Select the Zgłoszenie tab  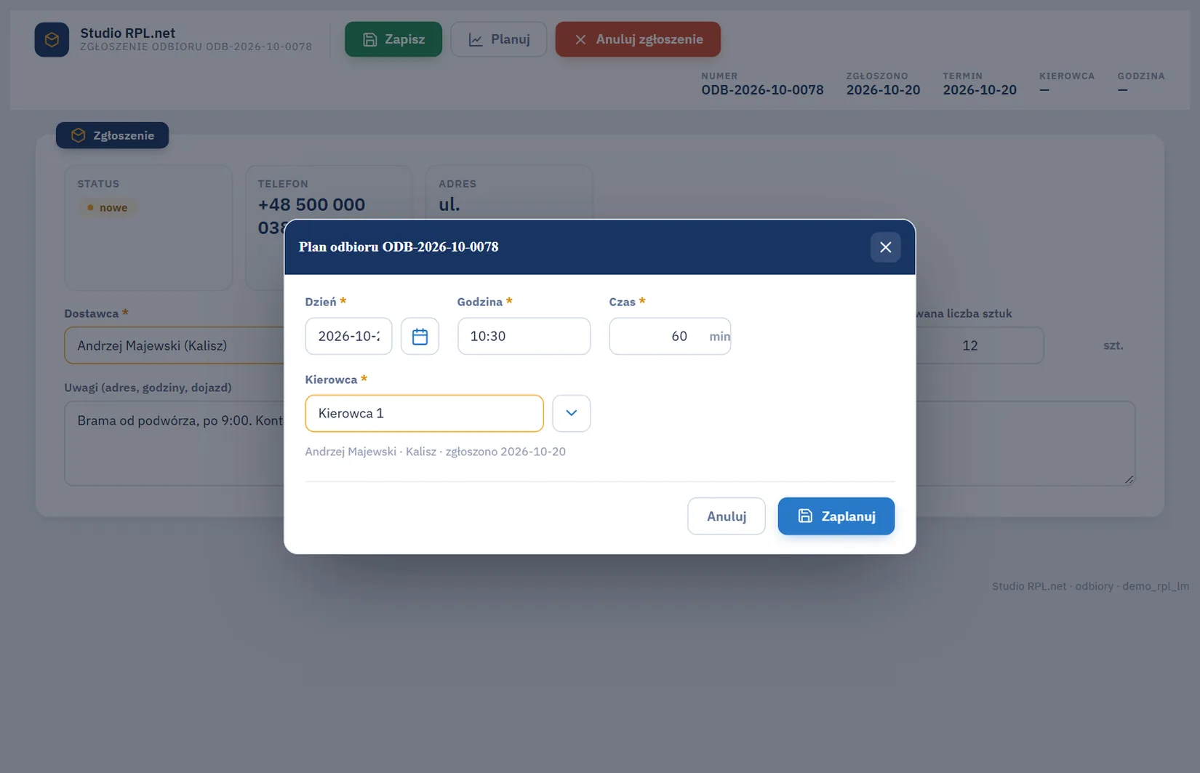click(112, 135)
